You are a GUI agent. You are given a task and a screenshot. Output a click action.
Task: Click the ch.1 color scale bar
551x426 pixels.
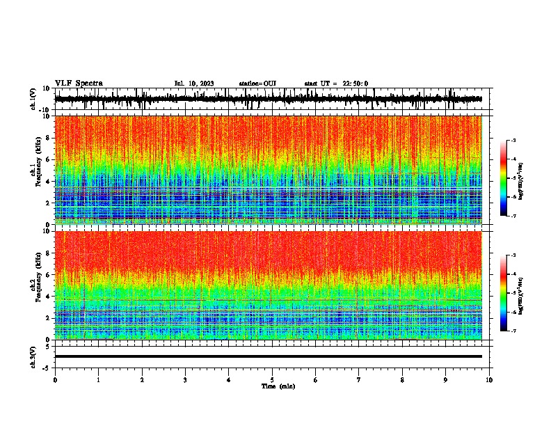pos(504,178)
